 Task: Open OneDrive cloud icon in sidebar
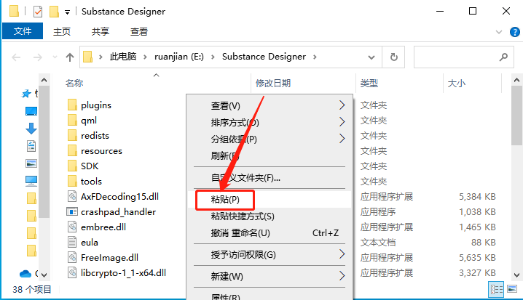(x=25, y=273)
